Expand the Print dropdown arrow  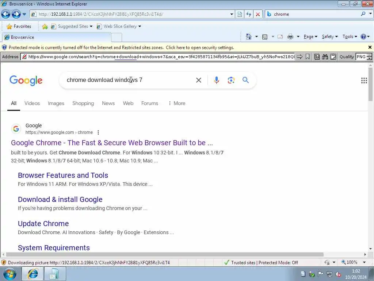tap(298, 37)
